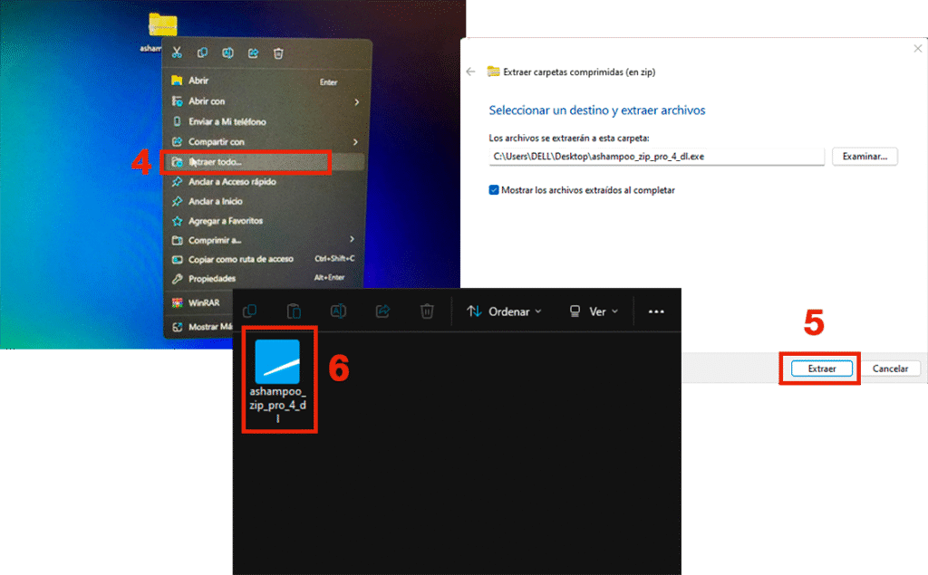Click the Examinar... browse button
The height and width of the screenshot is (575, 928).
[865, 157]
